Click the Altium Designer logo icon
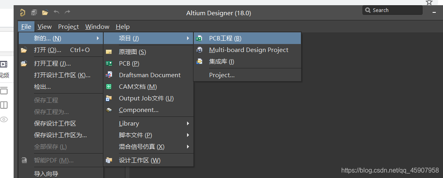The height and width of the screenshot is (178, 443). pyautogui.click(x=23, y=13)
